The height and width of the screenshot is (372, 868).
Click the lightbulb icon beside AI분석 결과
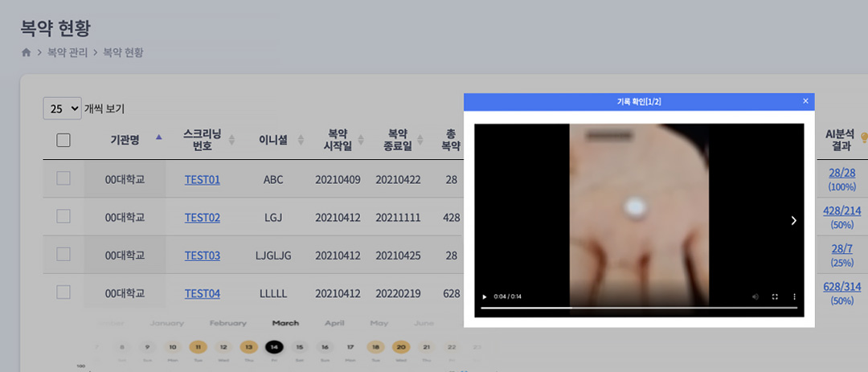click(x=864, y=138)
